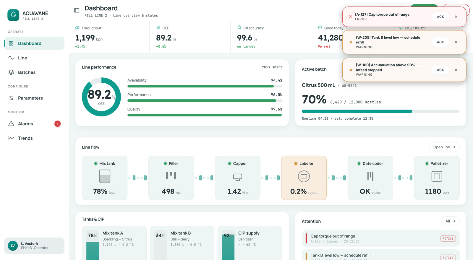Open the L. Vesterå user profile
Viewport: 473px width, 260px height.
pos(34,246)
